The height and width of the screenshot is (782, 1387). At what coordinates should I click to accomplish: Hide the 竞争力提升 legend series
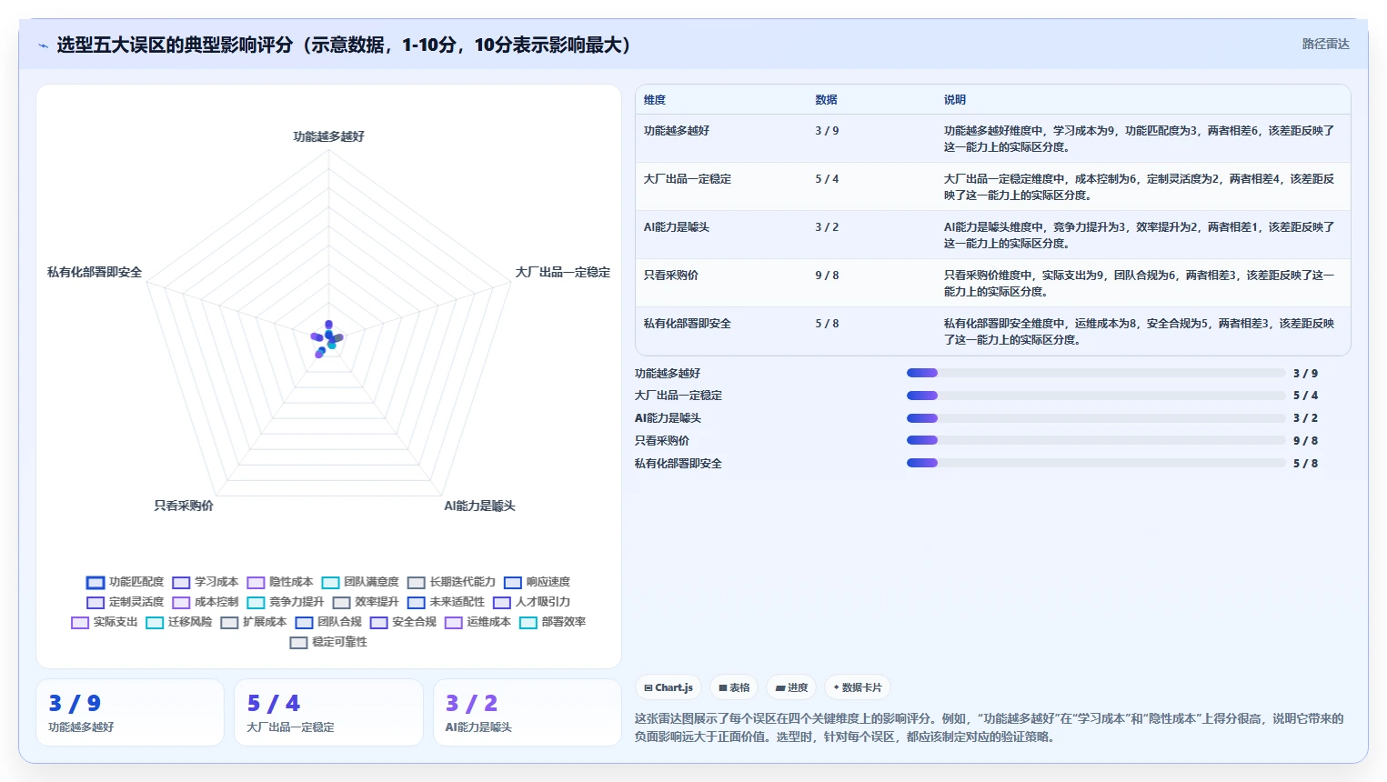click(x=286, y=602)
